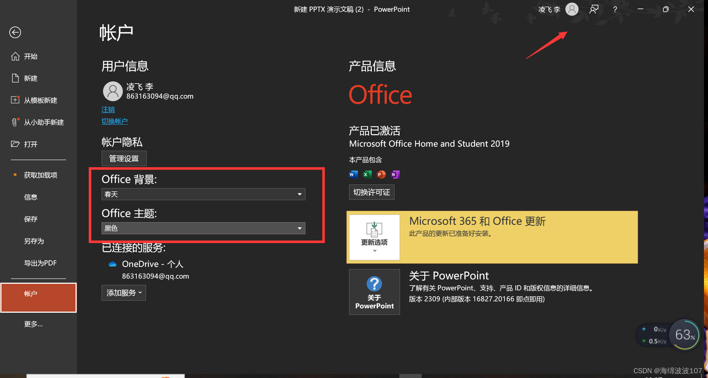Click the home icon beside 开始
This screenshot has height=378, width=708.
pos(15,56)
